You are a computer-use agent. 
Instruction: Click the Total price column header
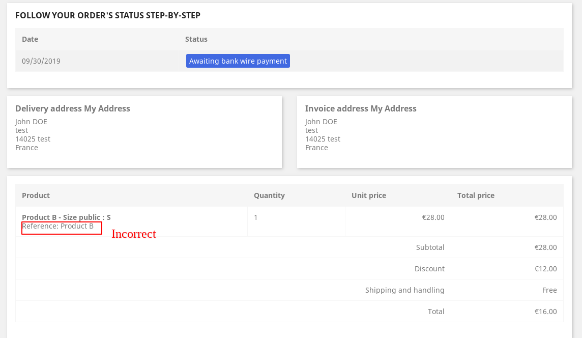coord(476,195)
